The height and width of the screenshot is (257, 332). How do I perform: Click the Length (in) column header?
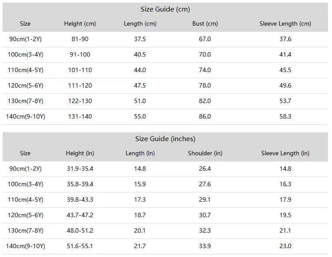(x=140, y=153)
